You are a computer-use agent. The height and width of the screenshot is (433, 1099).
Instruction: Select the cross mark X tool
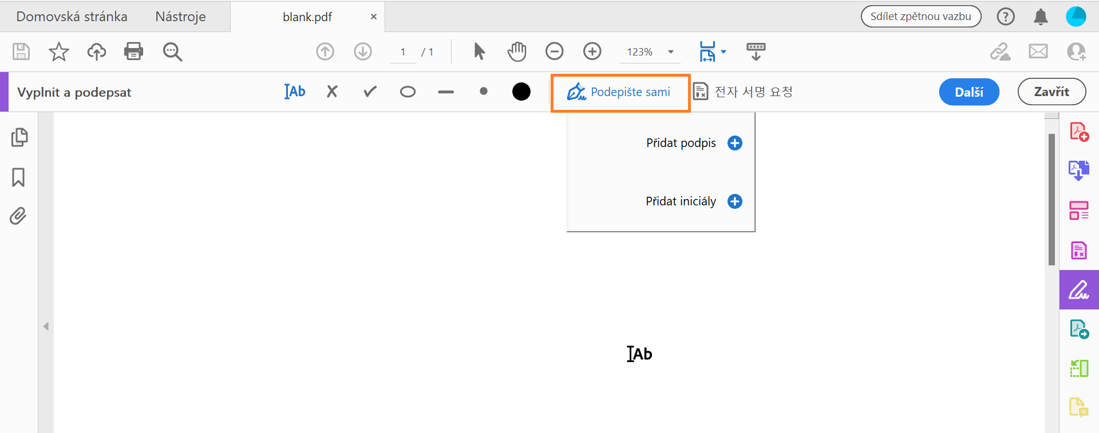(x=332, y=92)
